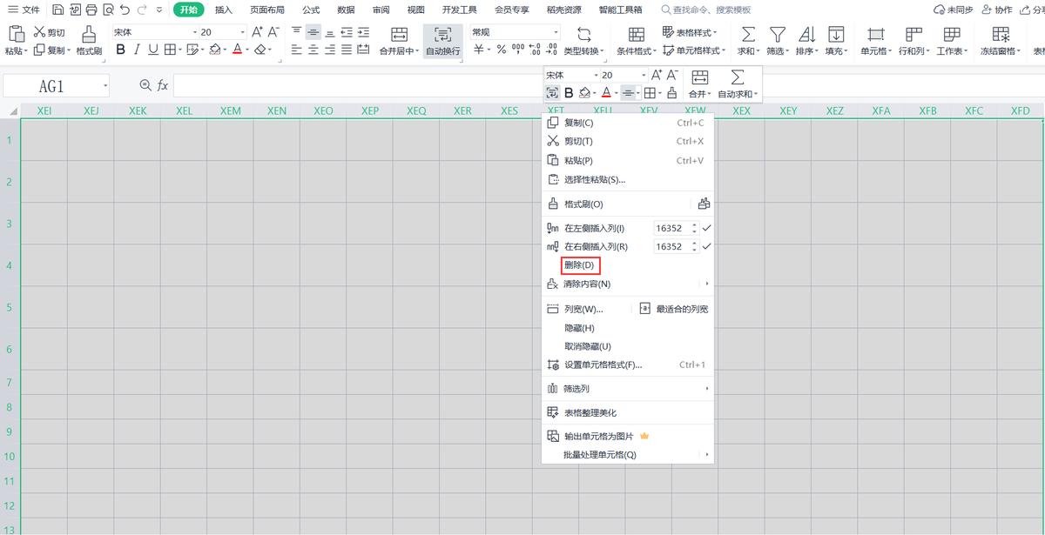Image resolution: width=1045 pixels, height=535 pixels.
Task: Expand the 清除内容 submenu arrow
Action: pos(705,283)
